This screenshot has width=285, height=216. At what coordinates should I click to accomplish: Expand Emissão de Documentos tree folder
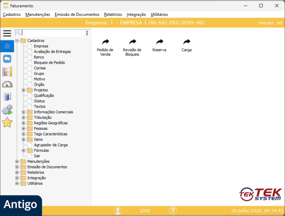click(x=17, y=167)
